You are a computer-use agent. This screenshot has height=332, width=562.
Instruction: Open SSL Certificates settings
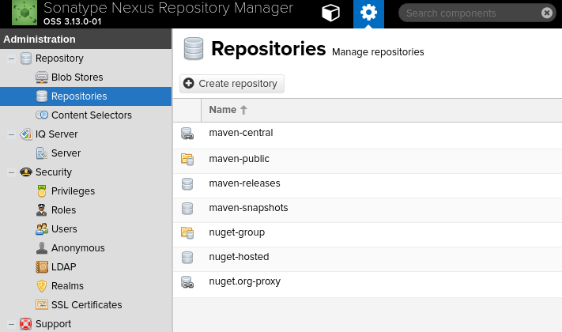(x=87, y=305)
